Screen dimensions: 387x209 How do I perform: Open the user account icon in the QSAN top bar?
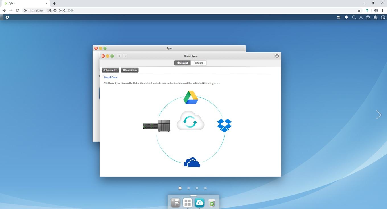pos(361,17)
